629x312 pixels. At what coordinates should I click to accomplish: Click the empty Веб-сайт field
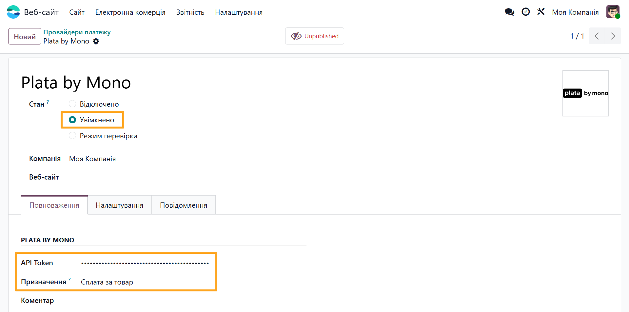187,177
